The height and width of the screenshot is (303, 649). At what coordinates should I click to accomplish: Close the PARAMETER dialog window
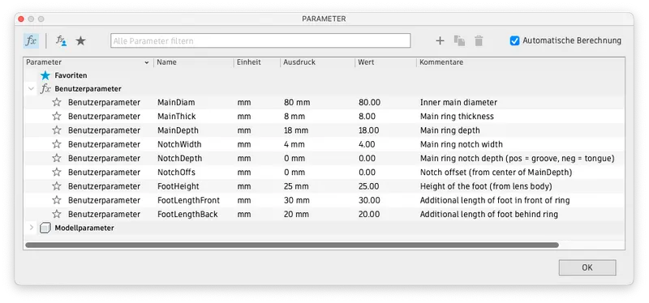pyautogui.click(x=21, y=19)
